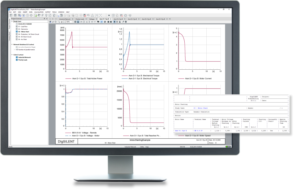Select study time 03.02.2014 10:00:00
Screen dimensions: 294x196
(x=25, y=24)
